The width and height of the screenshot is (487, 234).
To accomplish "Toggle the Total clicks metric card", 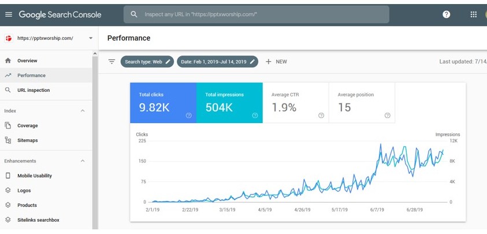I will pyautogui.click(x=163, y=102).
